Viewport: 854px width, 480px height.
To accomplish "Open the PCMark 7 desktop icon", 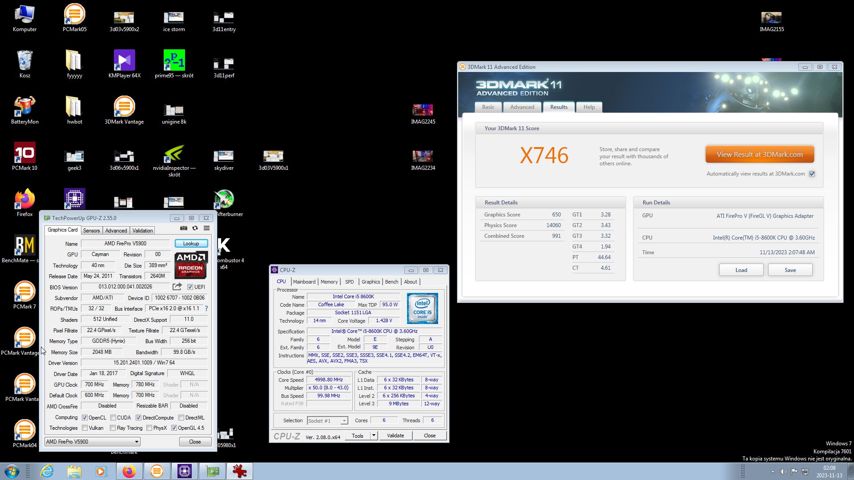I will point(24,295).
